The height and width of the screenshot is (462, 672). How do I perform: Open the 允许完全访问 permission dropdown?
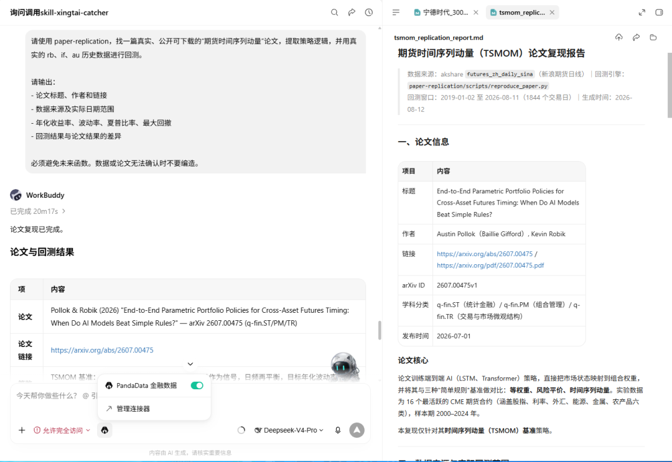tap(62, 430)
